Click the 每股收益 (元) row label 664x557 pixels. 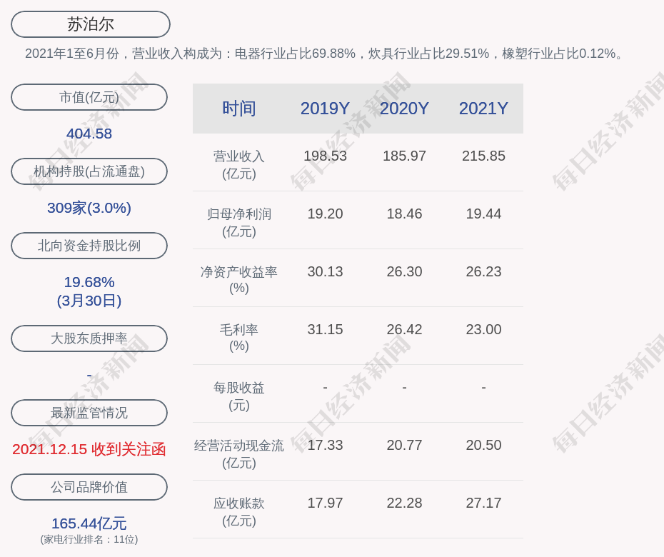[239, 396]
